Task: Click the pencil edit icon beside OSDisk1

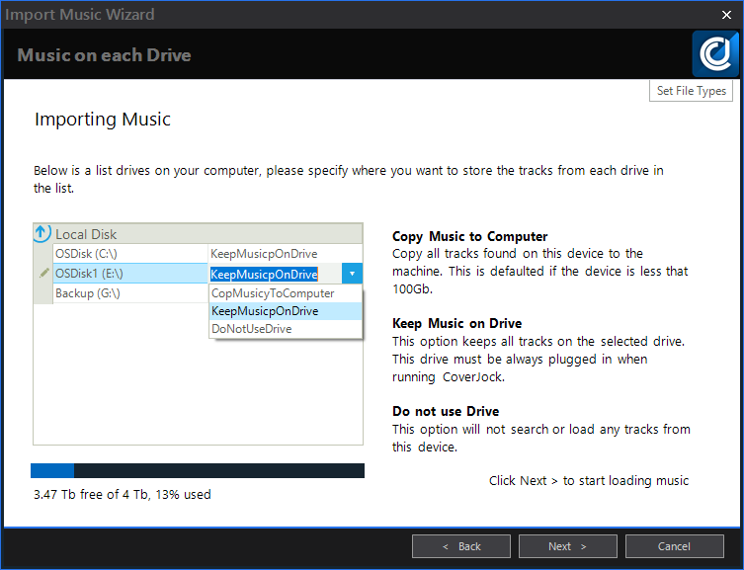Action: click(43, 274)
